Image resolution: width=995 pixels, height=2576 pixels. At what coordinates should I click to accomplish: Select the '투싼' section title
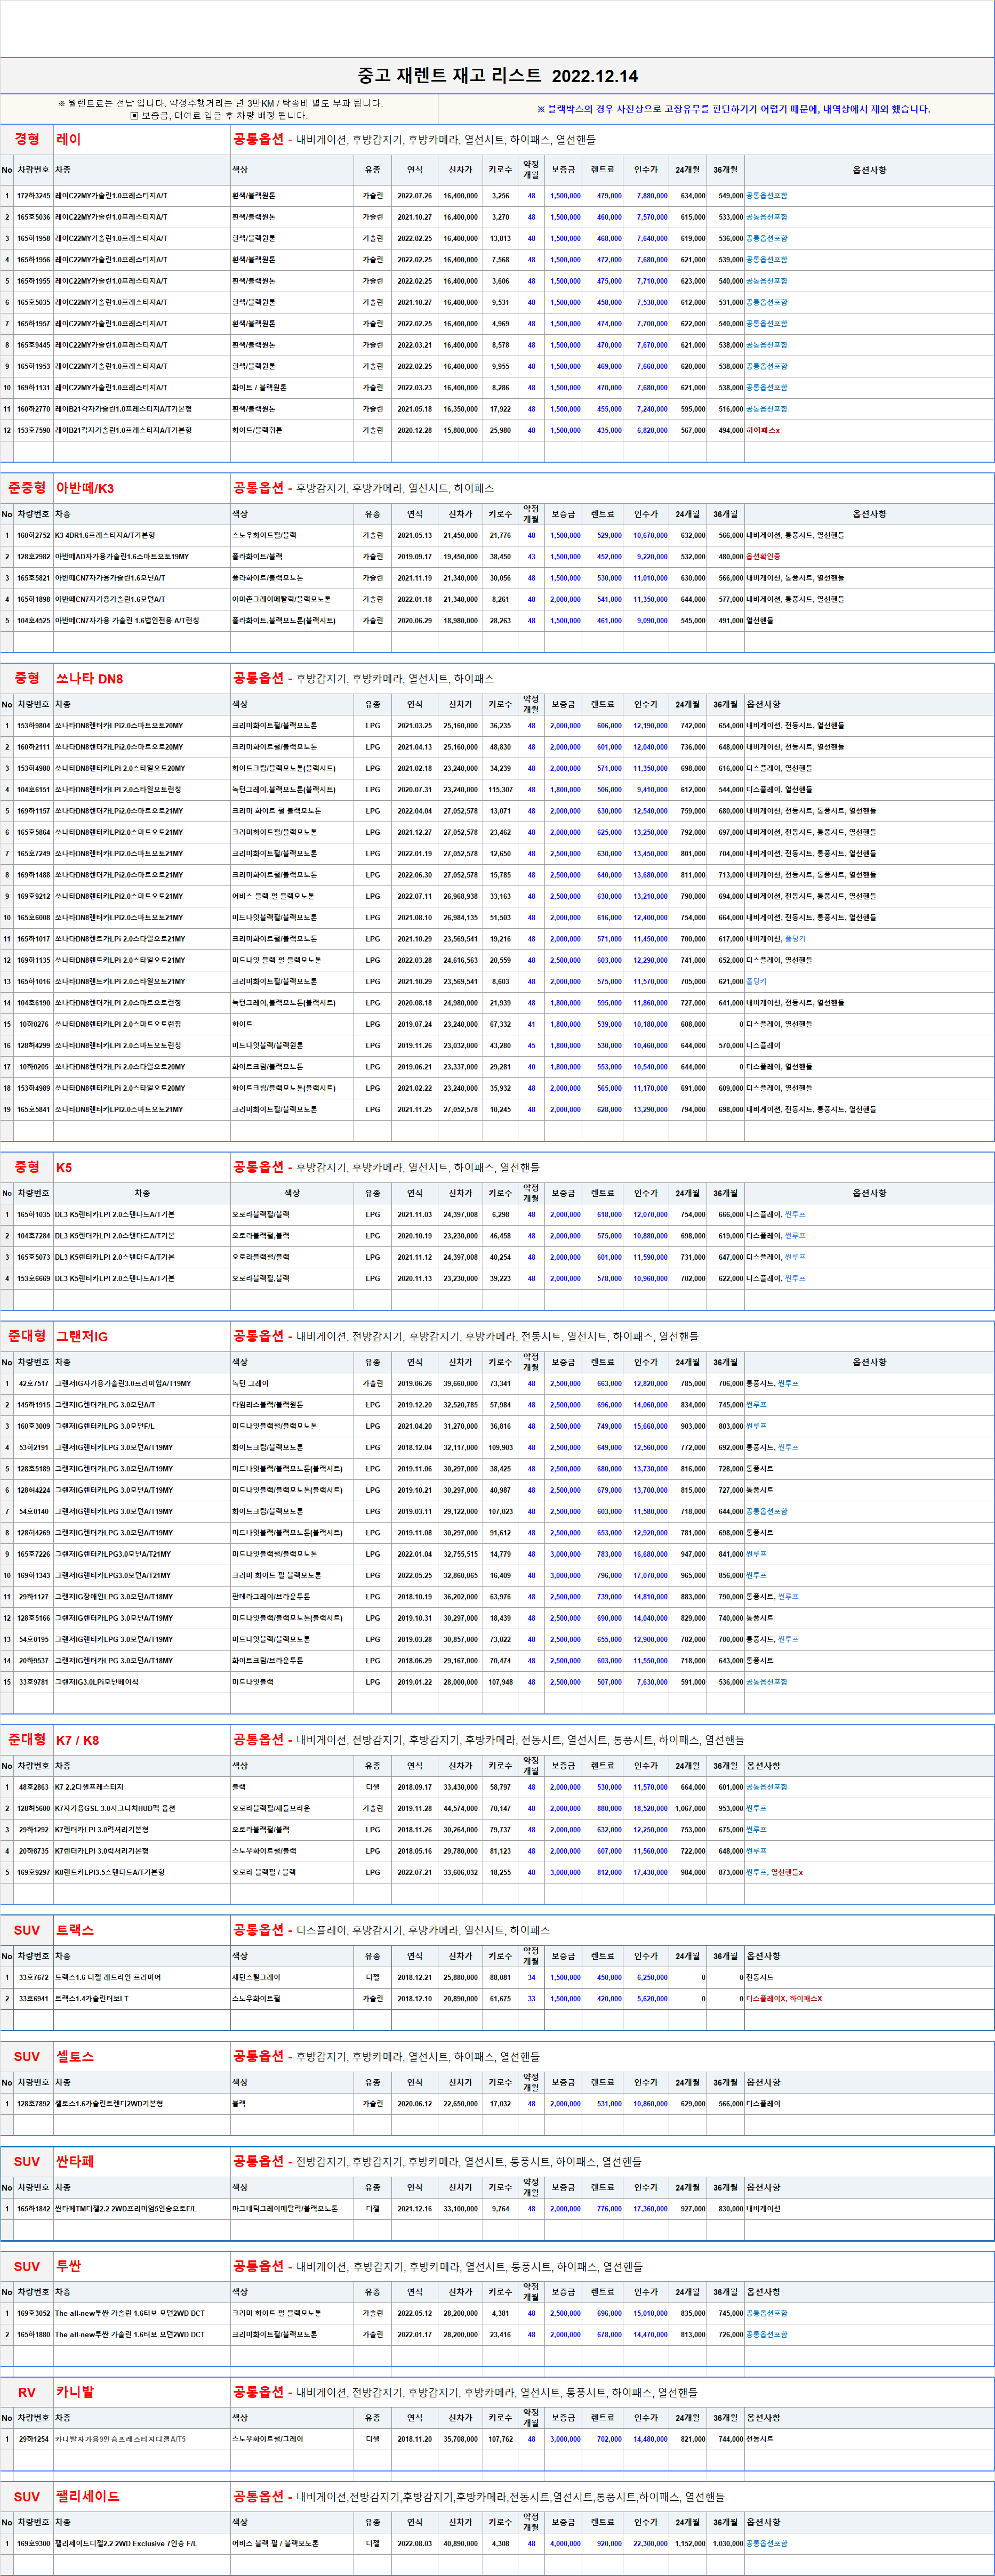[x=69, y=2266]
